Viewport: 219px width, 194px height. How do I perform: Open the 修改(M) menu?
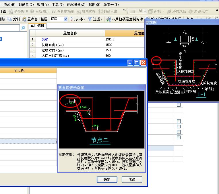point(9,5)
